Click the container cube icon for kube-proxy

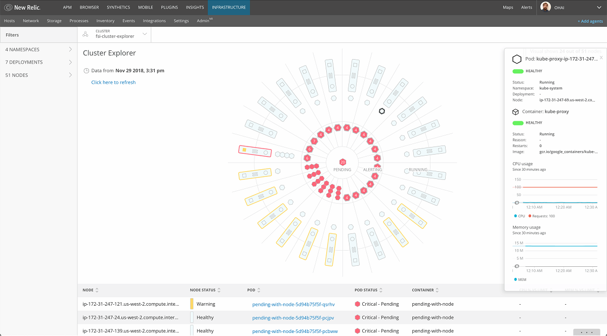tap(515, 112)
